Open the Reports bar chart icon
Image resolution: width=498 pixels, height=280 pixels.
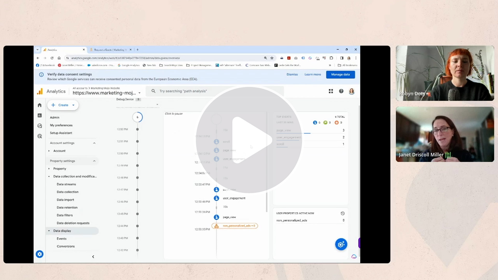pos(40,115)
